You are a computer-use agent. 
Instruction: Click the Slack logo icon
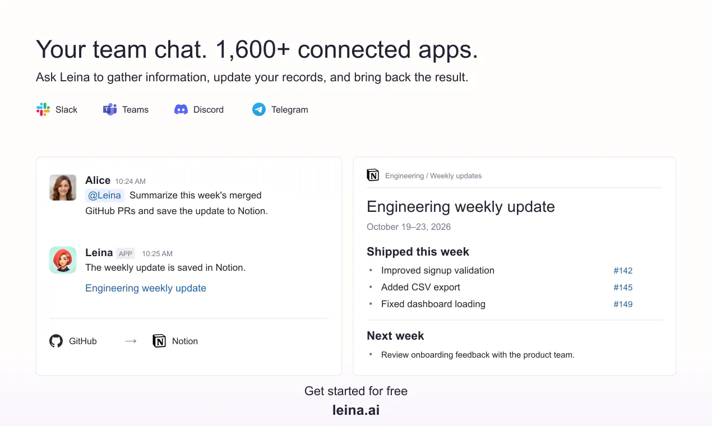point(43,109)
